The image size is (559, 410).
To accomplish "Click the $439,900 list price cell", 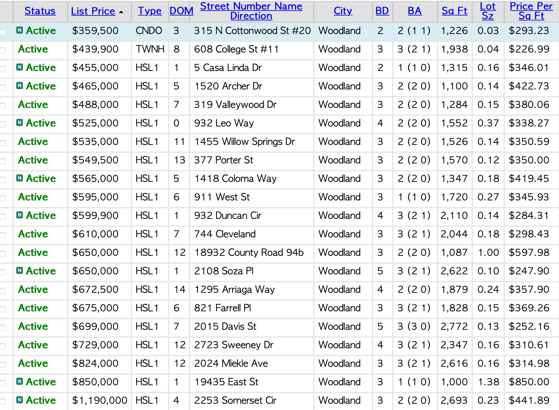I will tap(95, 49).
